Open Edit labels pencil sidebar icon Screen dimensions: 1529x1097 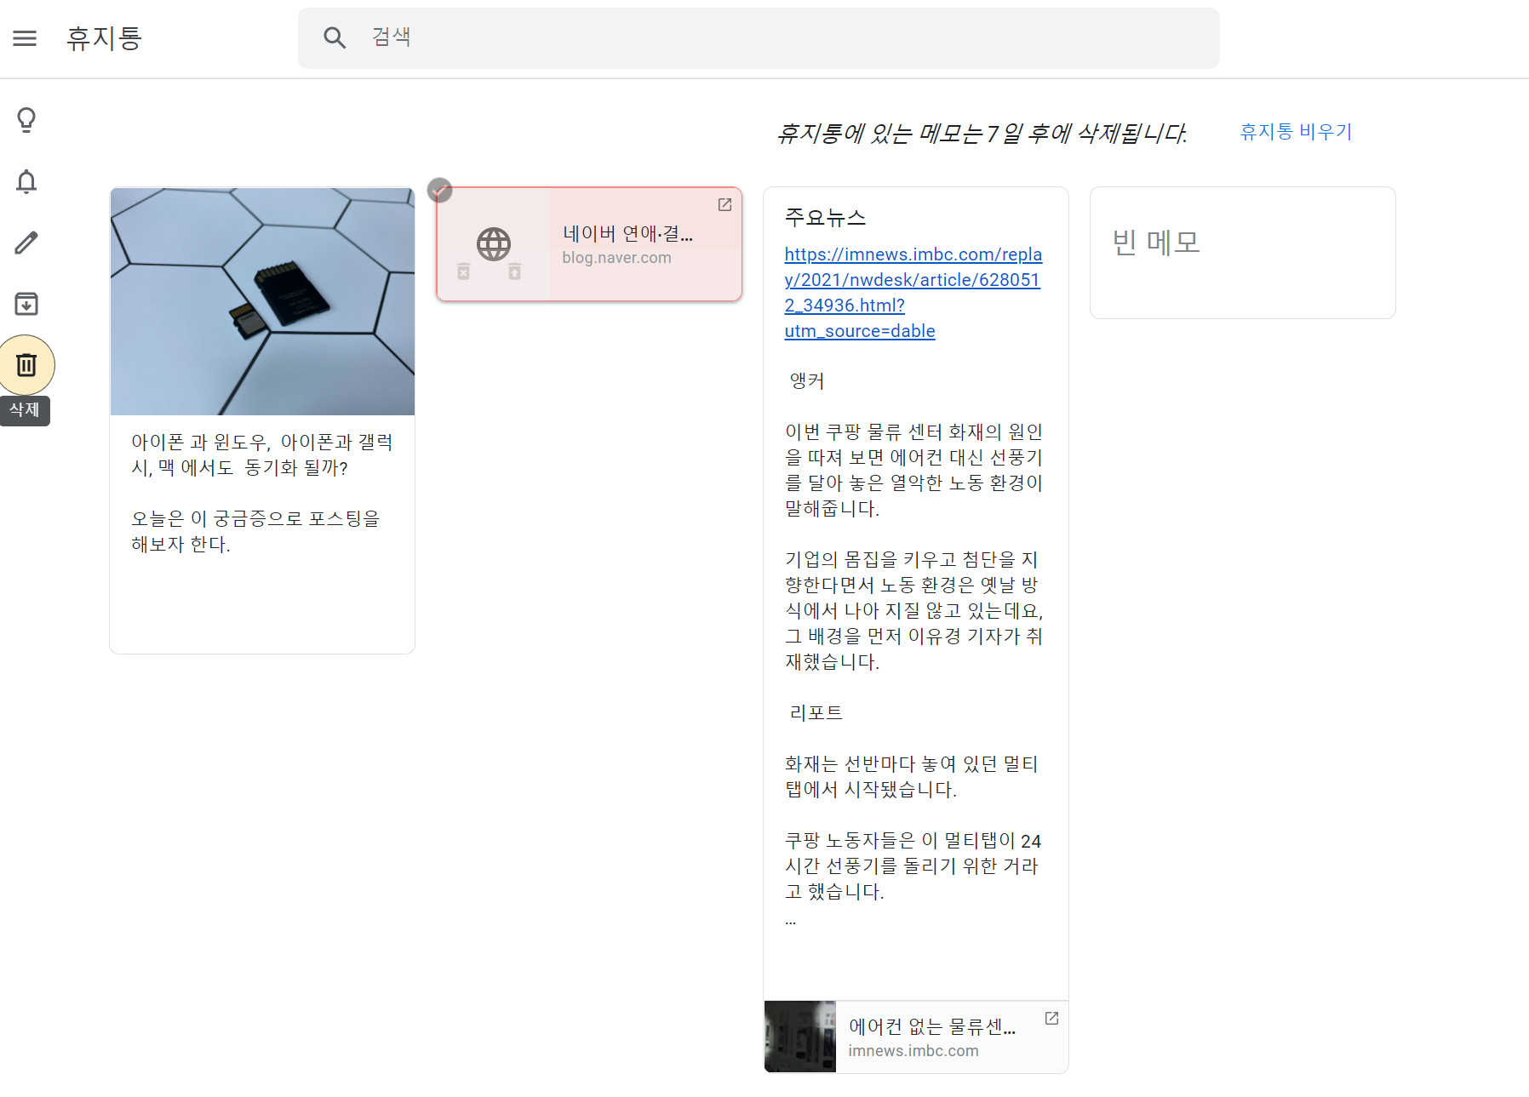[26, 243]
